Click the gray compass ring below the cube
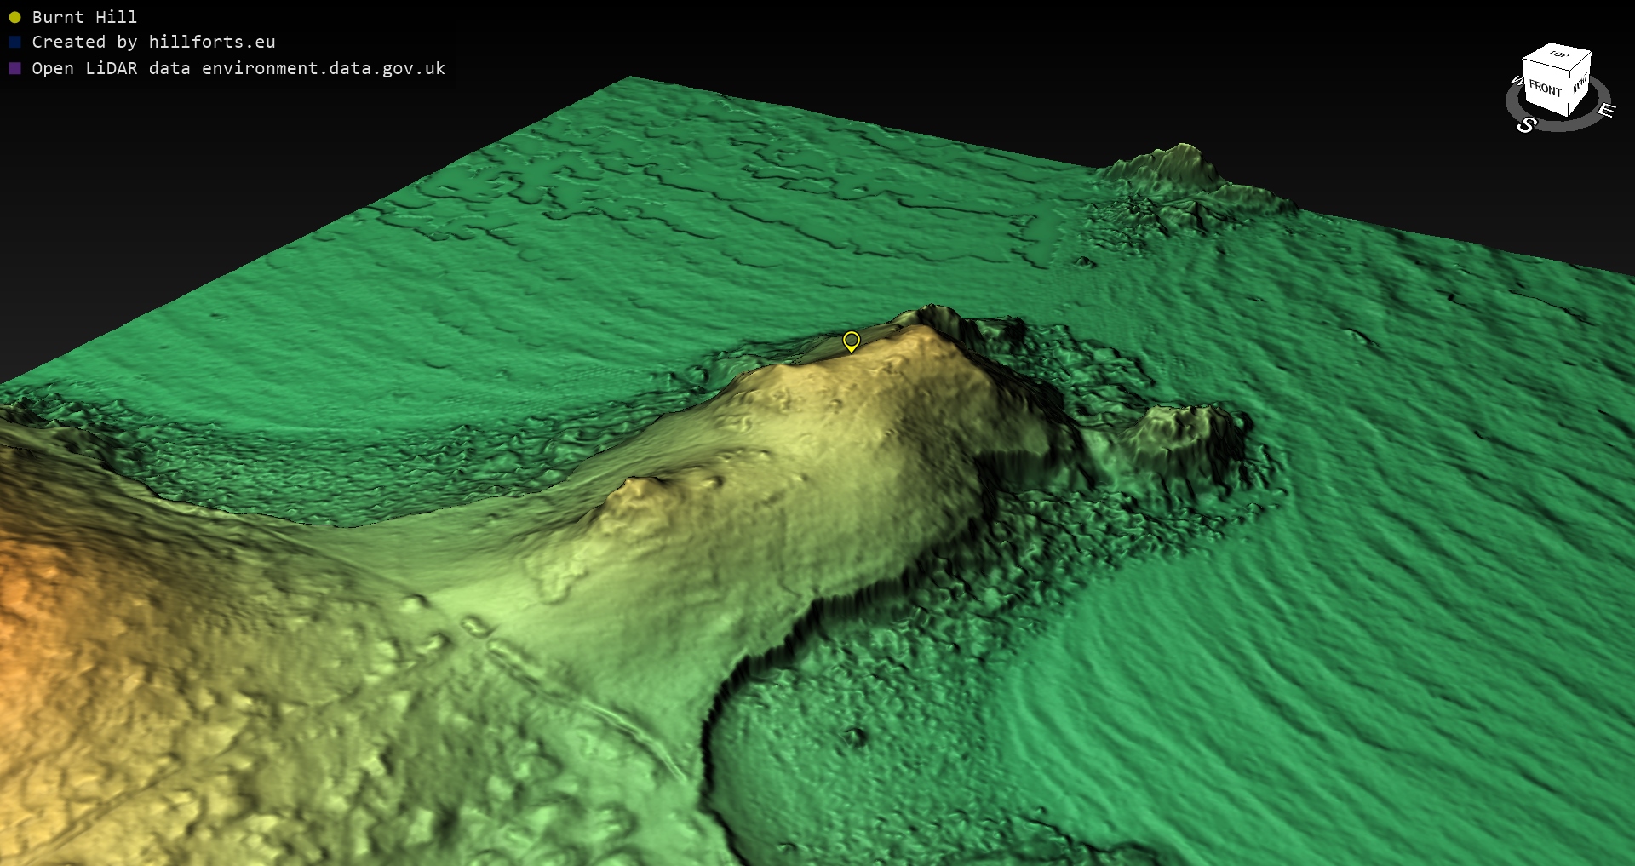The width and height of the screenshot is (1635, 866). [1560, 126]
